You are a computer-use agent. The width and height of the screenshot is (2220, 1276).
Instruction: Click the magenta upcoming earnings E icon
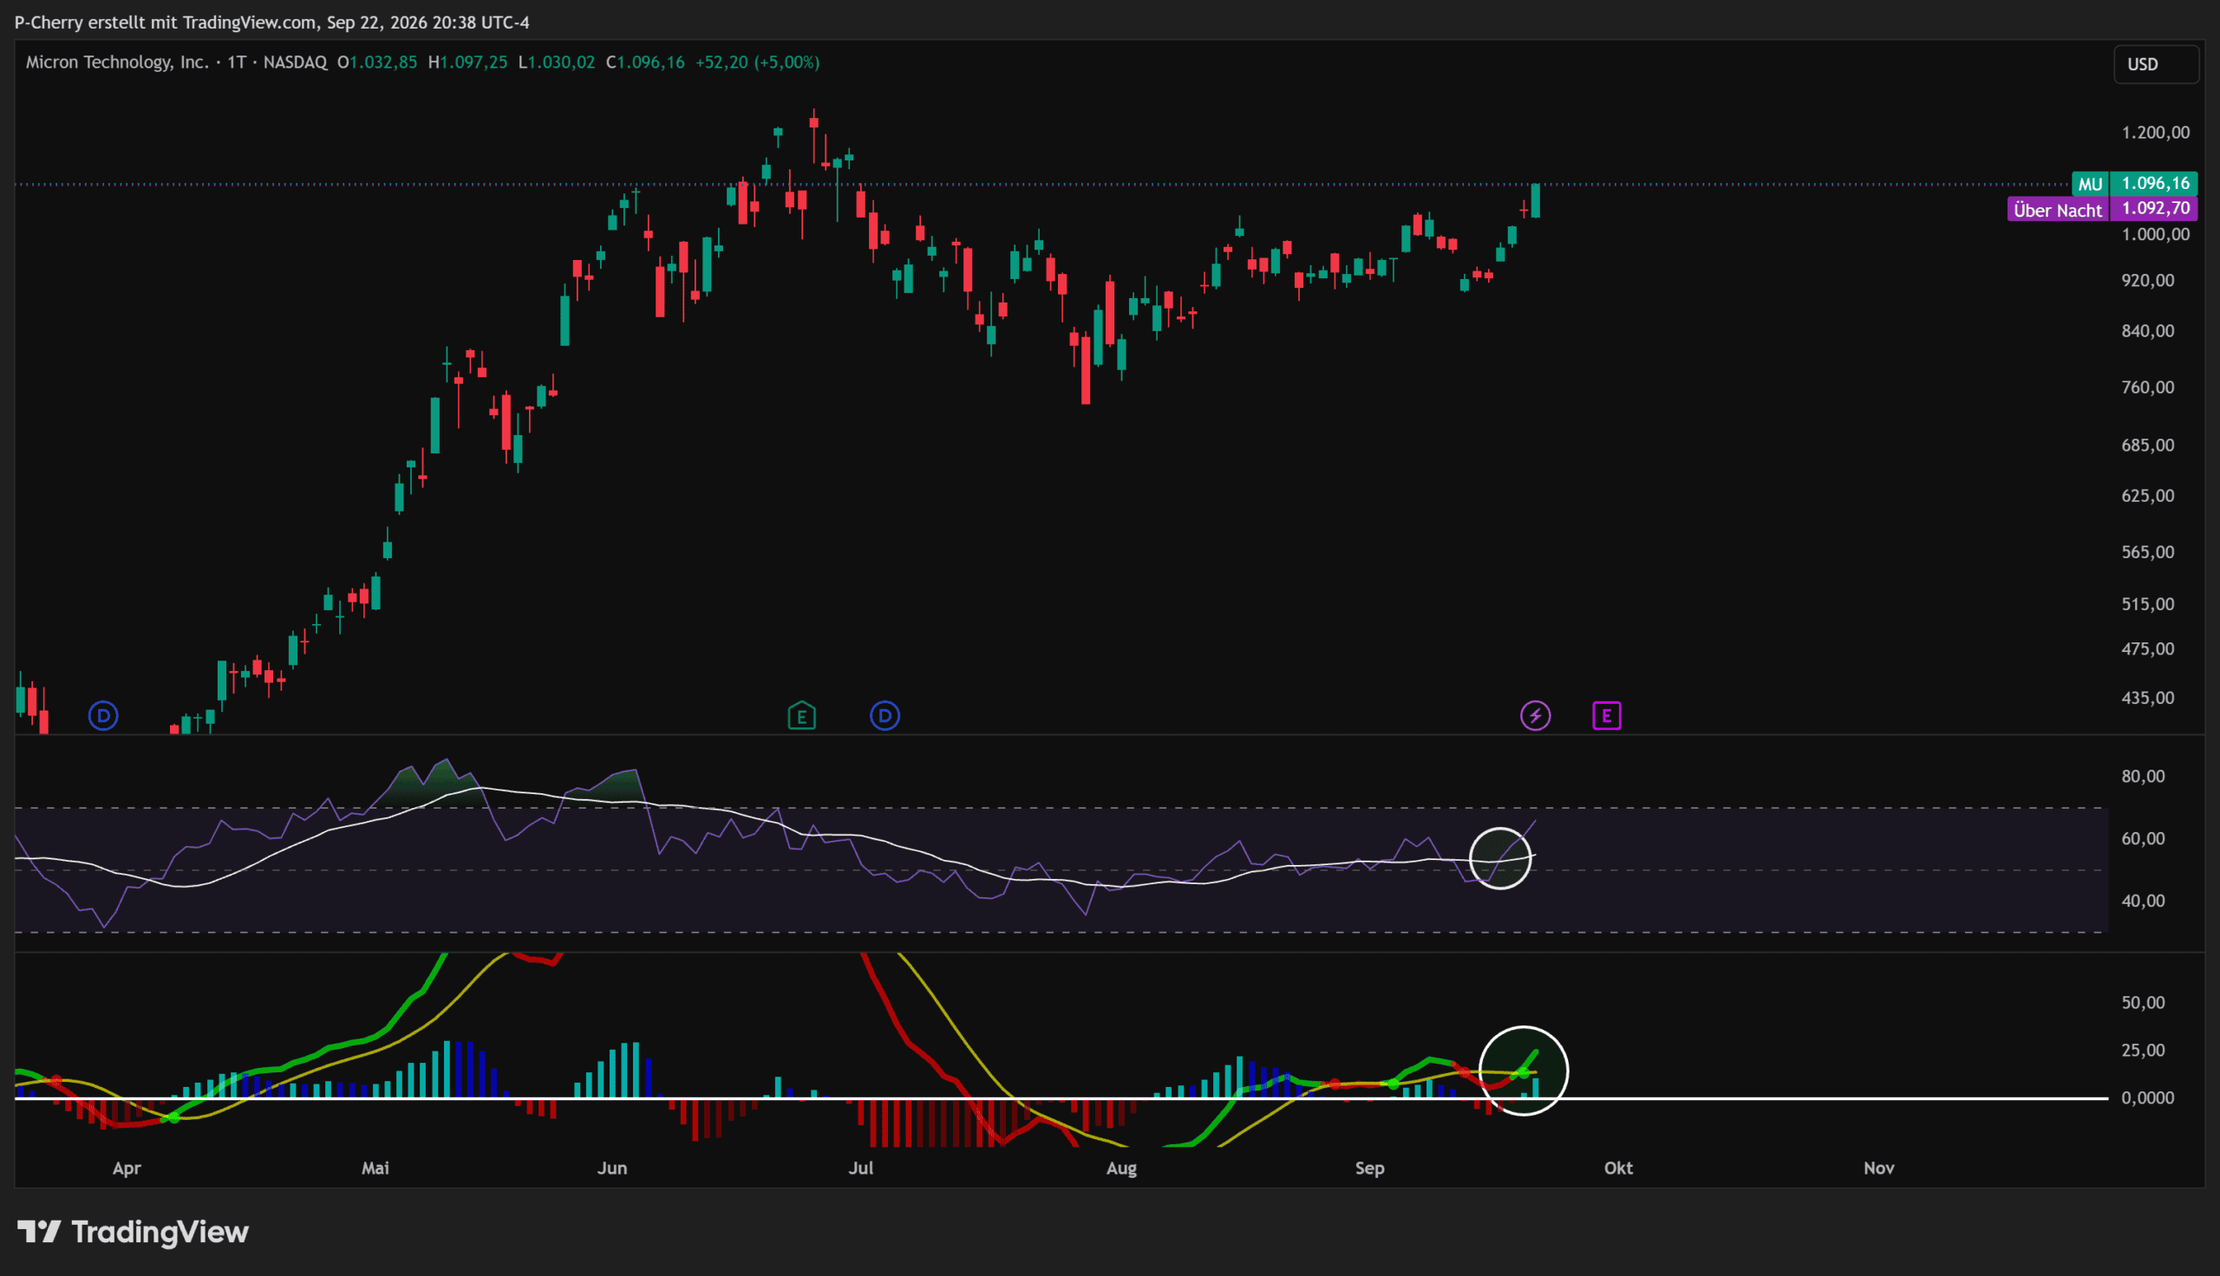coord(1606,716)
